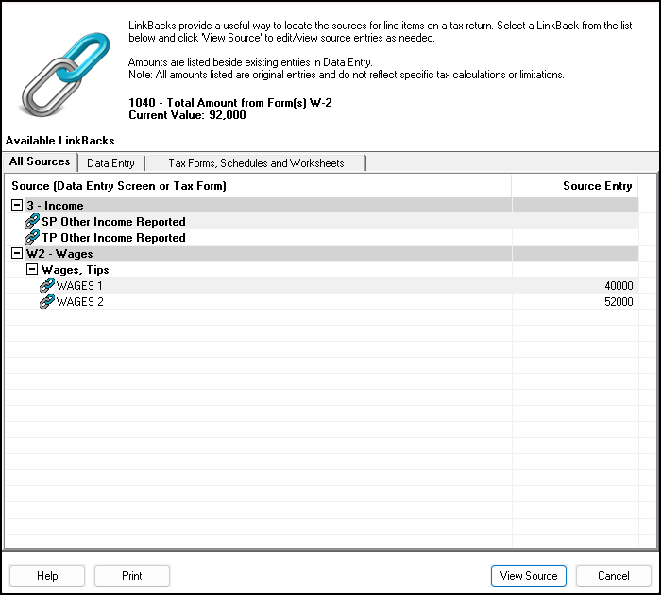
Task: Click the link icon beside WAGES 1
Action: click(46, 286)
